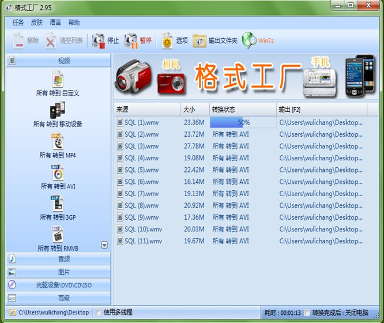The width and height of the screenshot is (384, 323).
Task: Sort by the 来源 column header
Action: [x=147, y=109]
